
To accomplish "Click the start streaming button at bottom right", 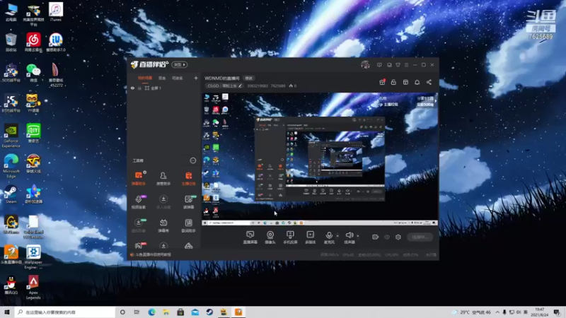I will pyautogui.click(x=420, y=237).
